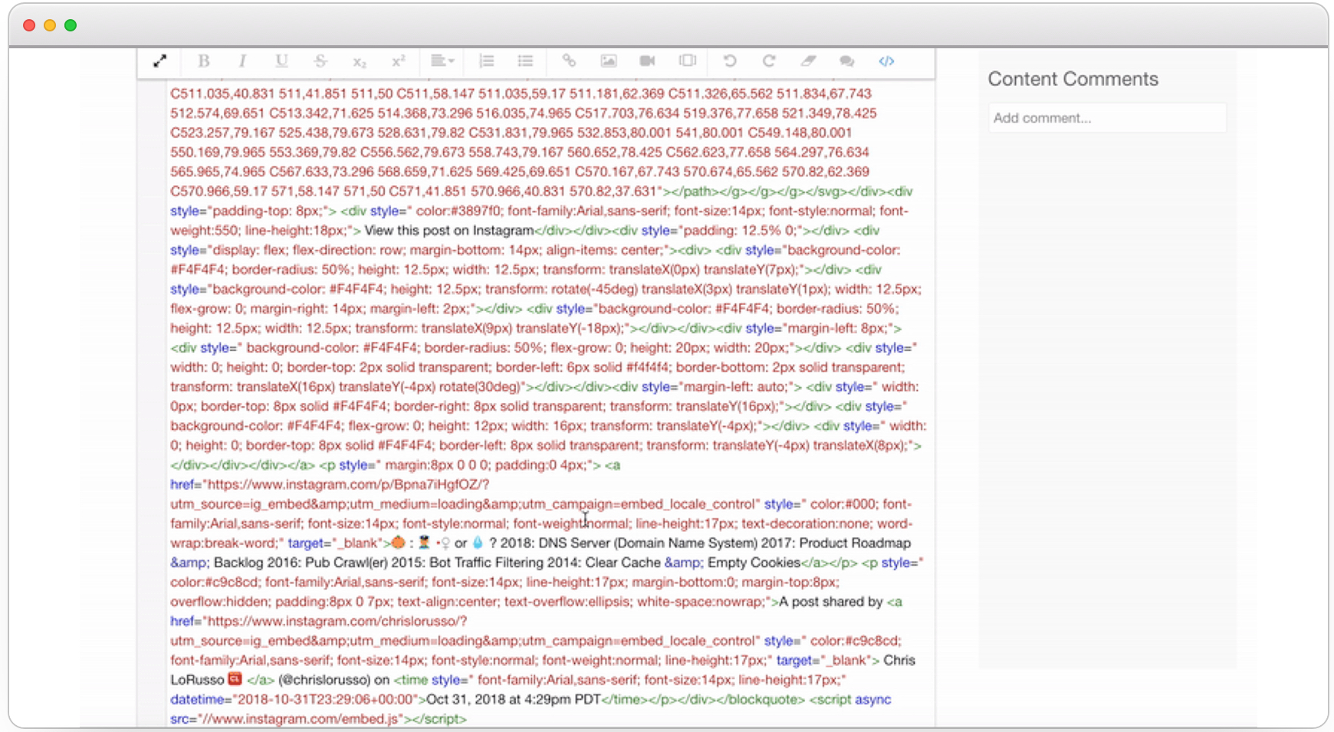Click the instagram.com/p/Bpna7iHgfOZ href text
This screenshot has height=732, width=1334.
348,484
